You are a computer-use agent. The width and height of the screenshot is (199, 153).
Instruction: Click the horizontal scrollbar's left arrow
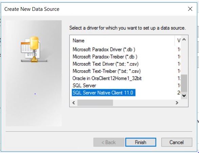tap(74, 102)
